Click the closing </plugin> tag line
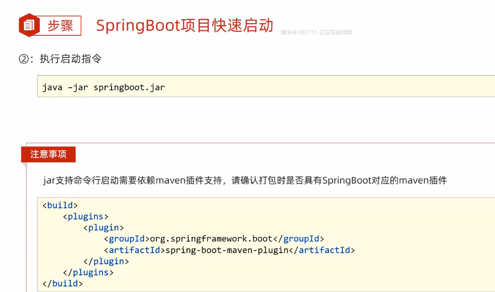 [106, 261]
